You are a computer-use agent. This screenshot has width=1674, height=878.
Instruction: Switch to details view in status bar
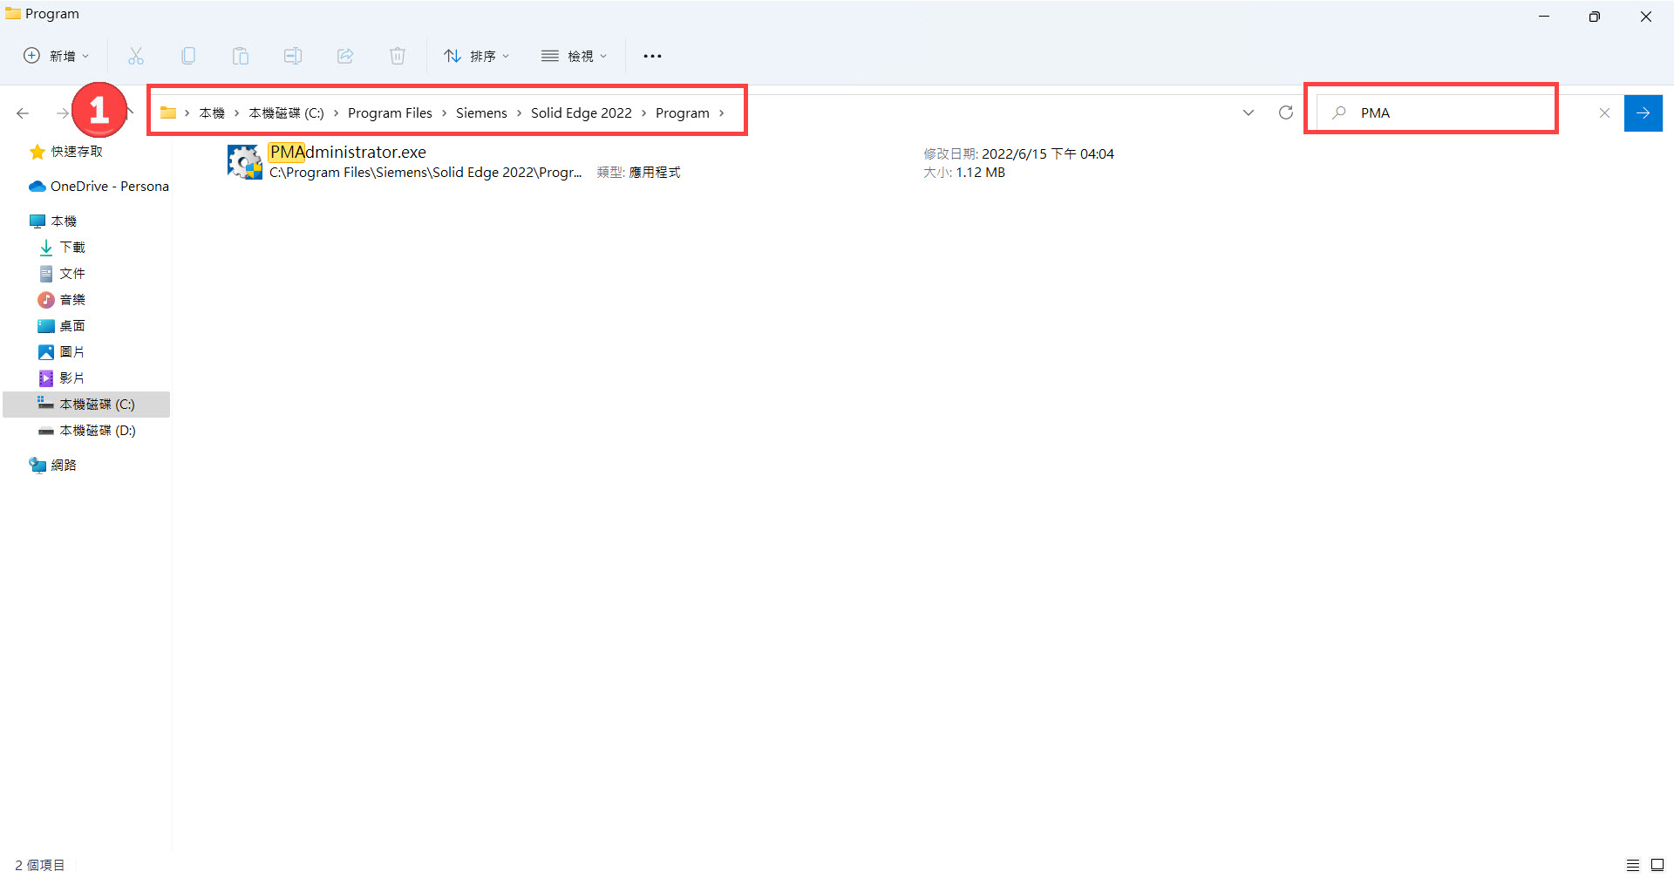pos(1633,865)
